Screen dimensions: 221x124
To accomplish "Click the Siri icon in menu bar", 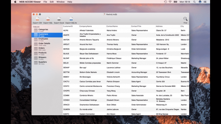I will point(200,2).
